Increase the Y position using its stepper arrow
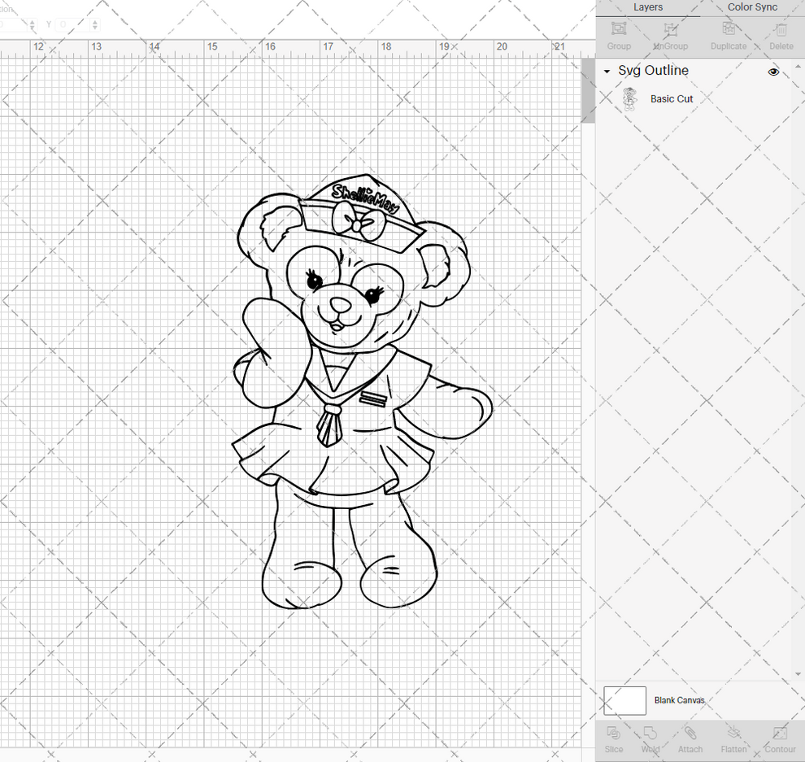The width and height of the screenshot is (805, 762). pyautogui.click(x=95, y=21)
